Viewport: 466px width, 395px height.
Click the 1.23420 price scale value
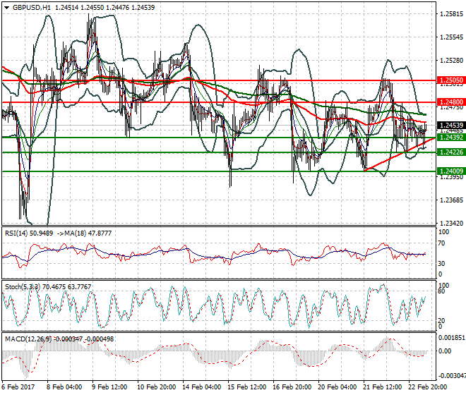click(x=450, y=224)
